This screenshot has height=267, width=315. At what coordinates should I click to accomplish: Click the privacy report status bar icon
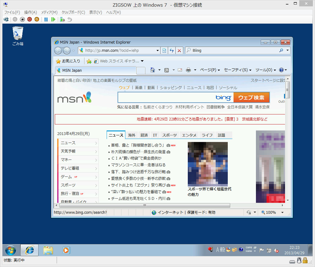point(249,213)
